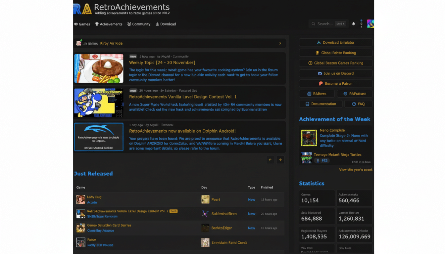Open the Community menu

(x=138, y=24)
